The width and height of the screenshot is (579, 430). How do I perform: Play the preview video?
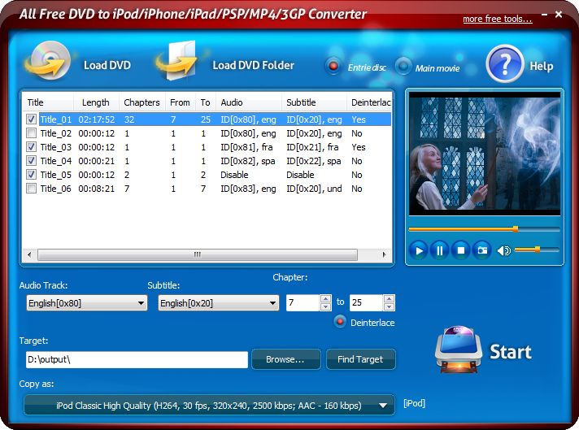[418, 250]
